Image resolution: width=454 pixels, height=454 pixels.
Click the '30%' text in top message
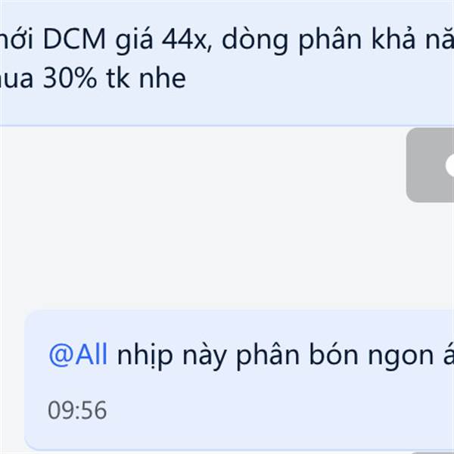click(70, 78)
